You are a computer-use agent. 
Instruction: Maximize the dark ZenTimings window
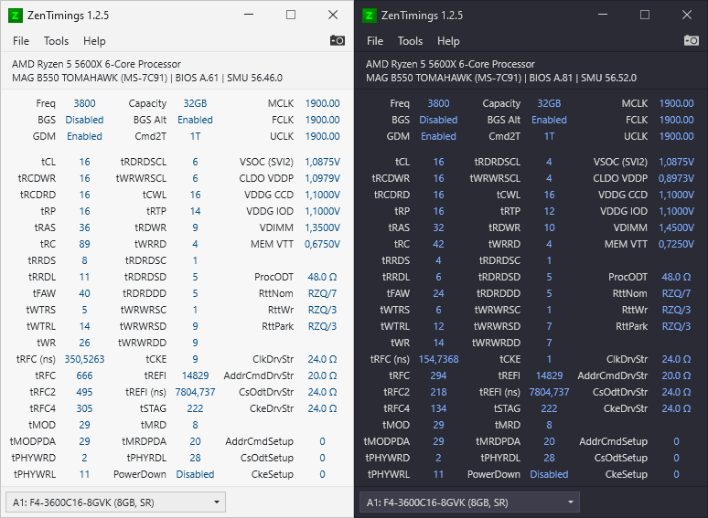pyautogui.click(x=645, y=15)
